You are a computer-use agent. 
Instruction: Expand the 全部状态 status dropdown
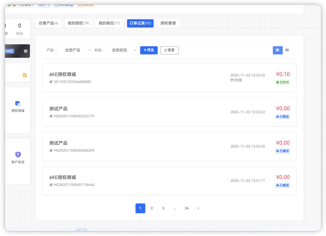click(121, 50)
